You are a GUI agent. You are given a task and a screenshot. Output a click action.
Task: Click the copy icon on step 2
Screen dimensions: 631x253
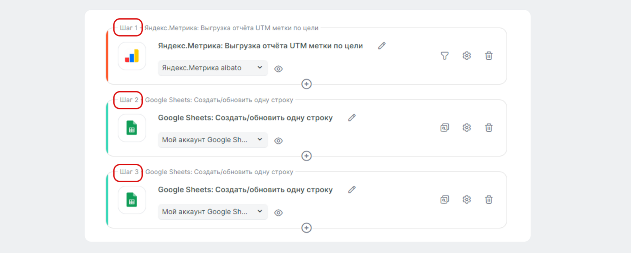pos(444,128)
